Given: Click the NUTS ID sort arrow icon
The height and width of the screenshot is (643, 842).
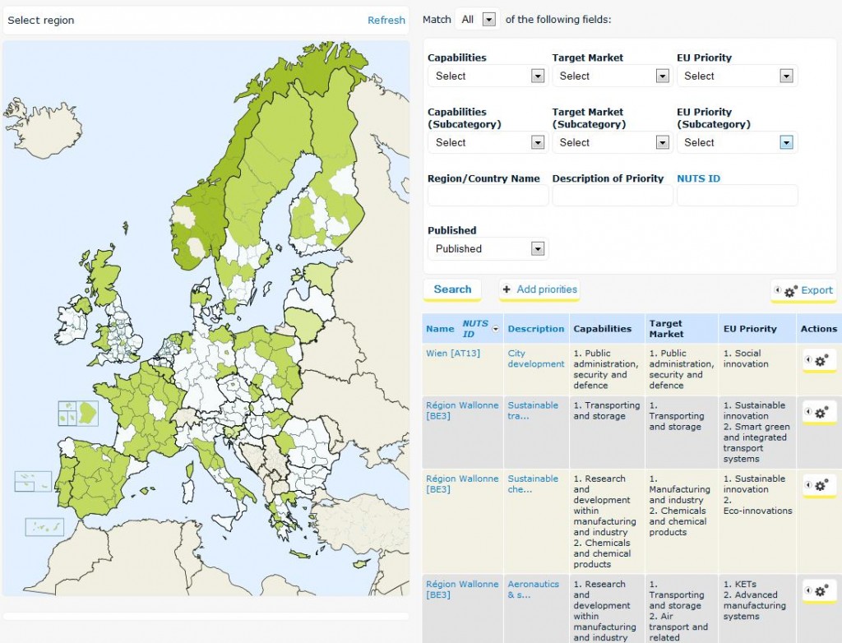Looking at the screenshot, I should [495, 329].
